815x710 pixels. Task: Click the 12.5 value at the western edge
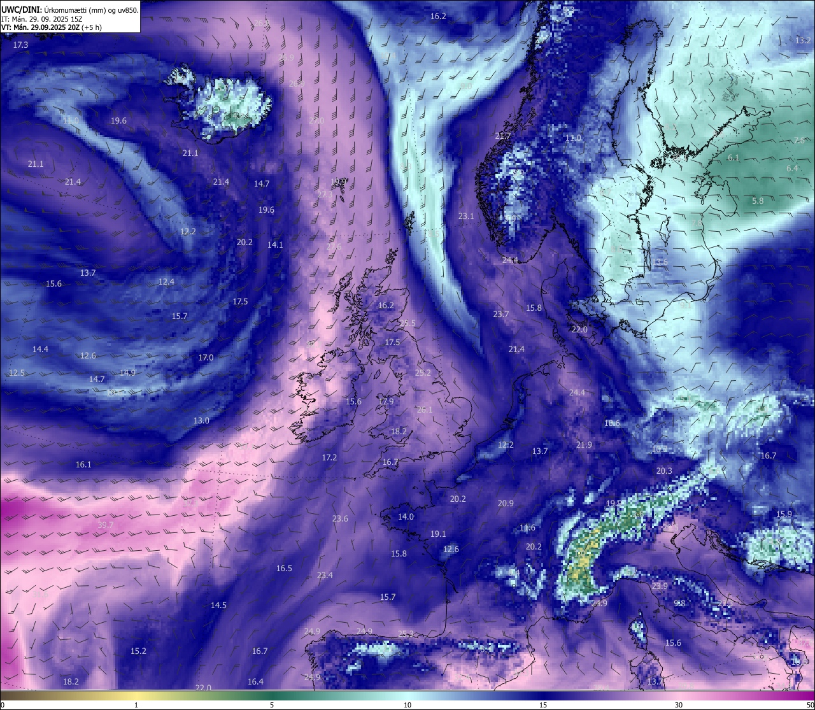[x=17, y=373]
